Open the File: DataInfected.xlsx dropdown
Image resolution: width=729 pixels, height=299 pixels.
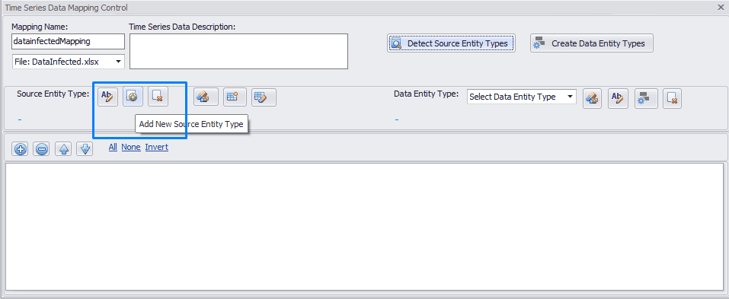pyautogui.click(x=69, y=62)
